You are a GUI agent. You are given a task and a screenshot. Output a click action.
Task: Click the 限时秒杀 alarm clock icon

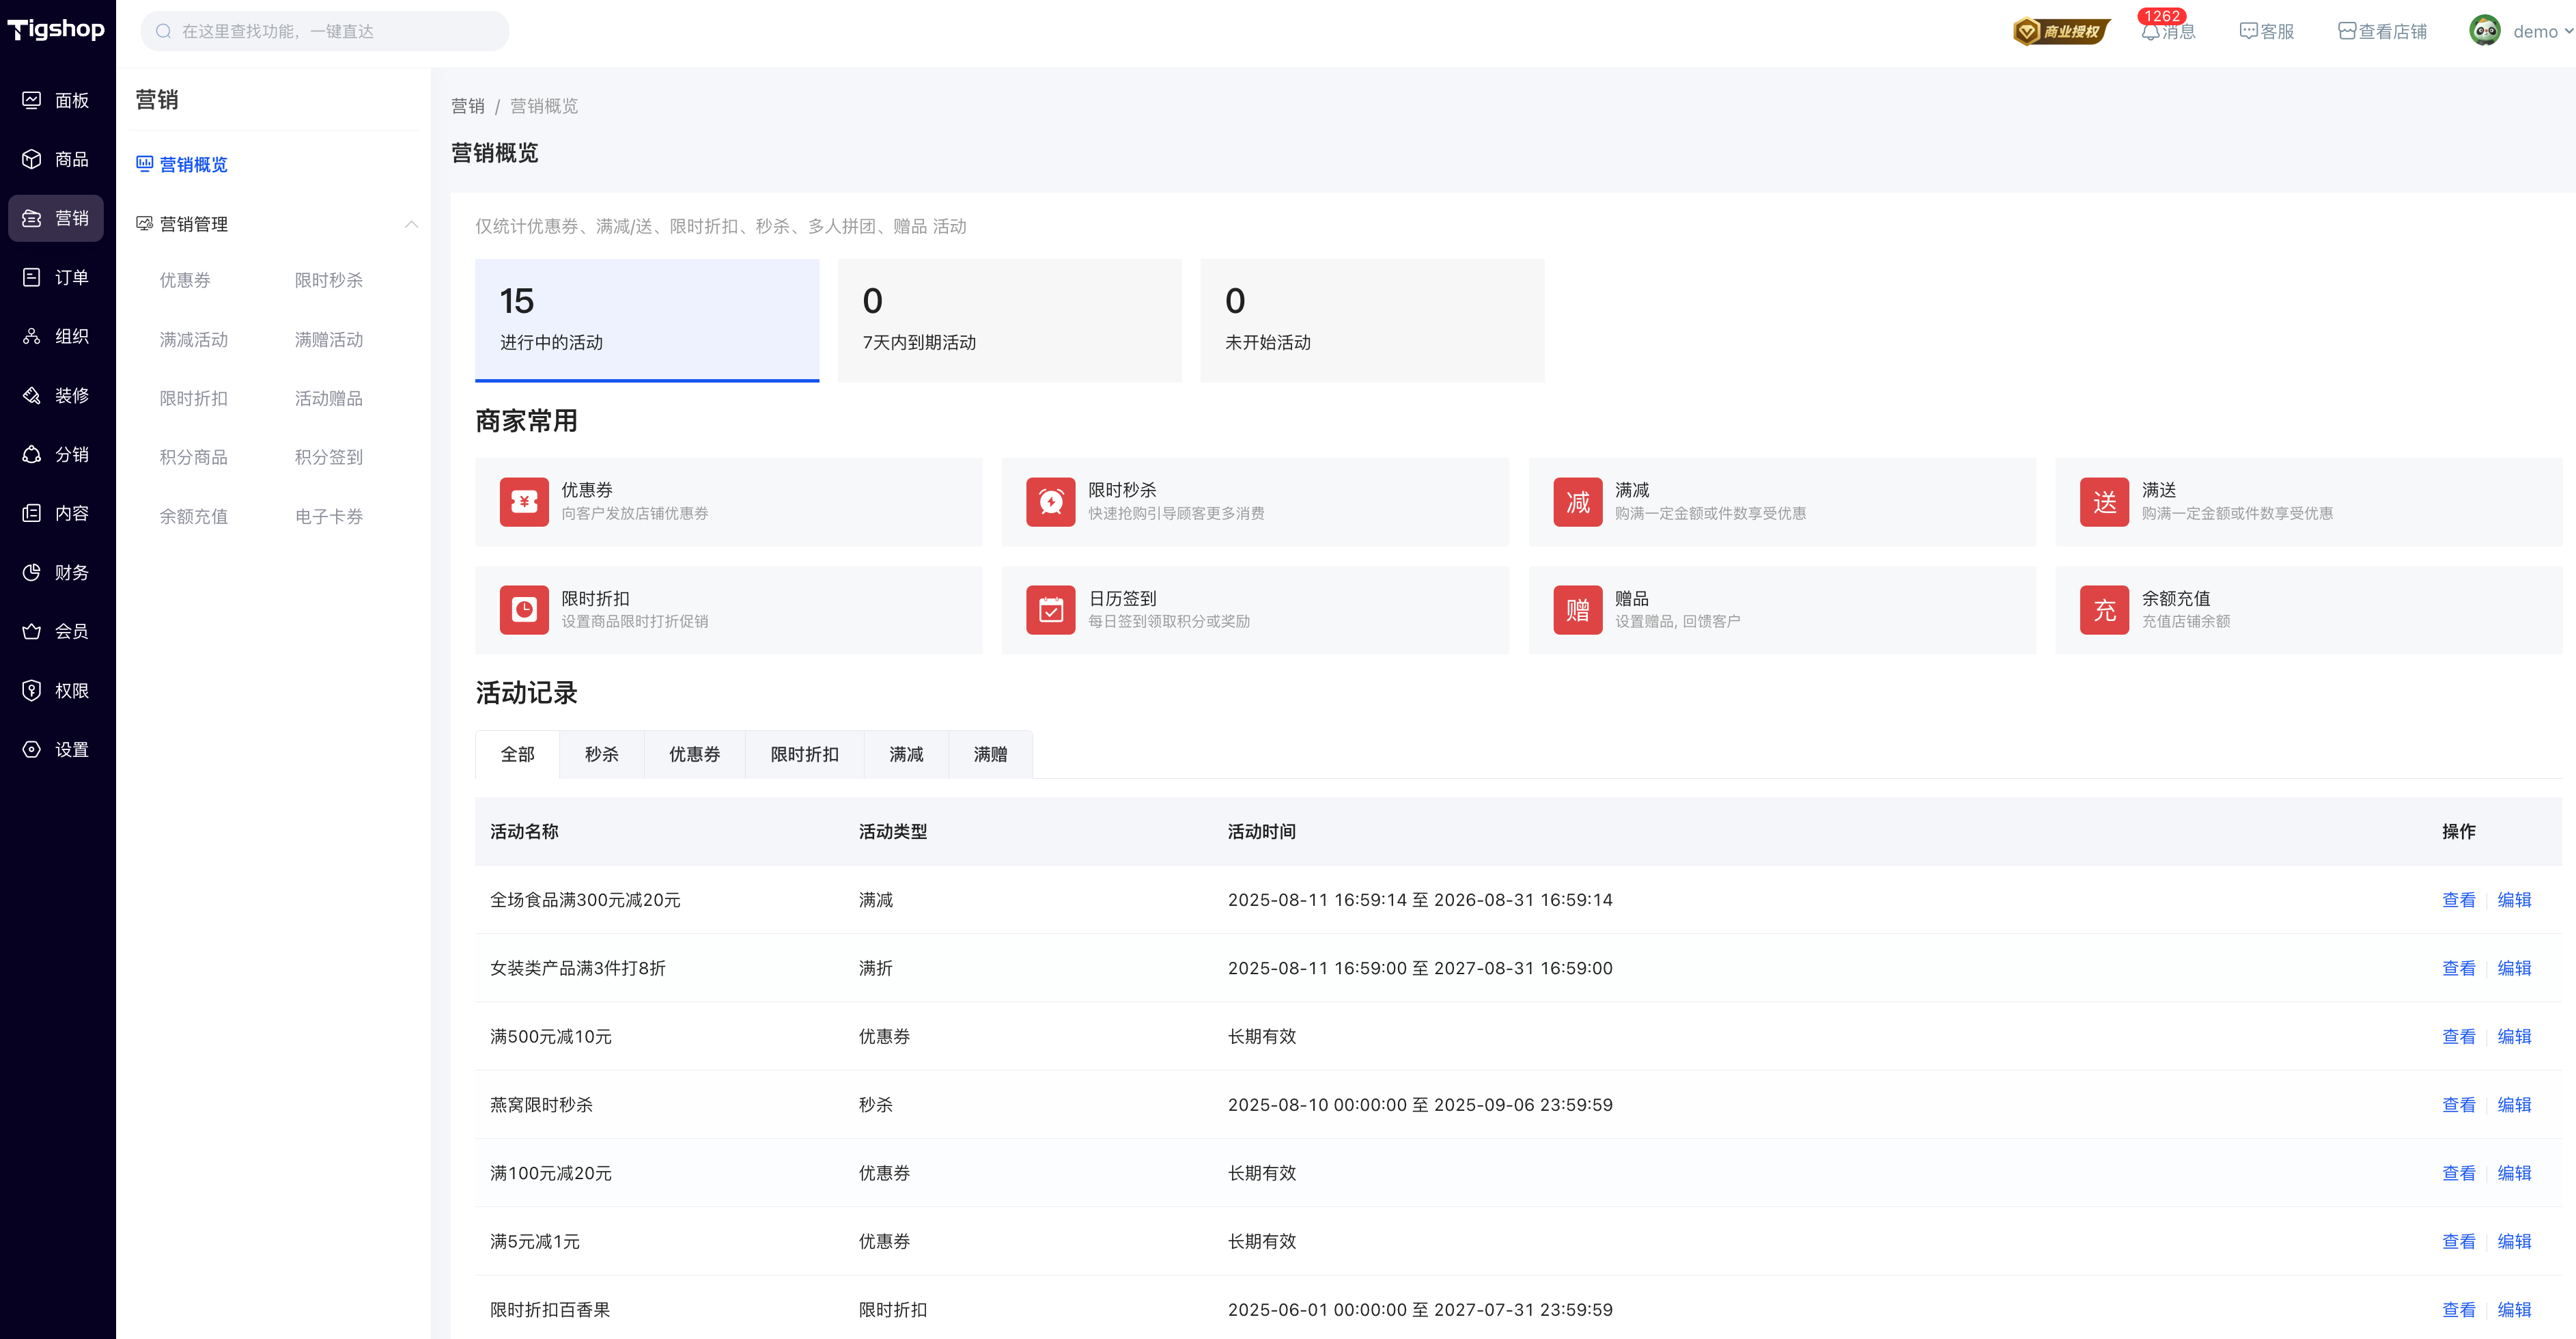pyautogui.click(x=1051, y=502)
